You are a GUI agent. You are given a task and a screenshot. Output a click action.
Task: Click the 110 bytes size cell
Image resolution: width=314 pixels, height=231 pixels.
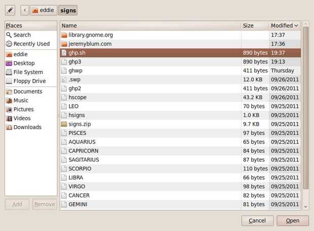pyautogui.click(x=255, y=169)
